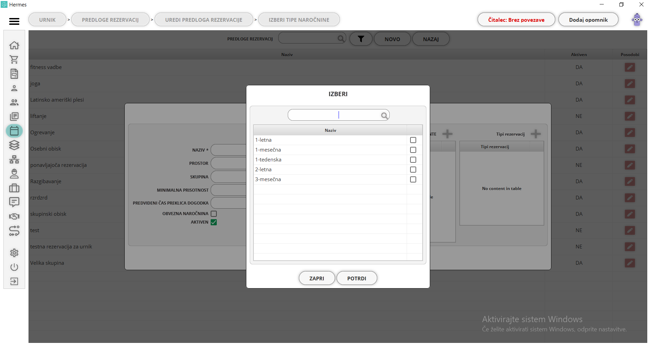This screenshot has height=349, width=652.
Task: Go to UREDI PREDLOGA REZERVACIJE breadcrumb
Action: pos(204,20)
